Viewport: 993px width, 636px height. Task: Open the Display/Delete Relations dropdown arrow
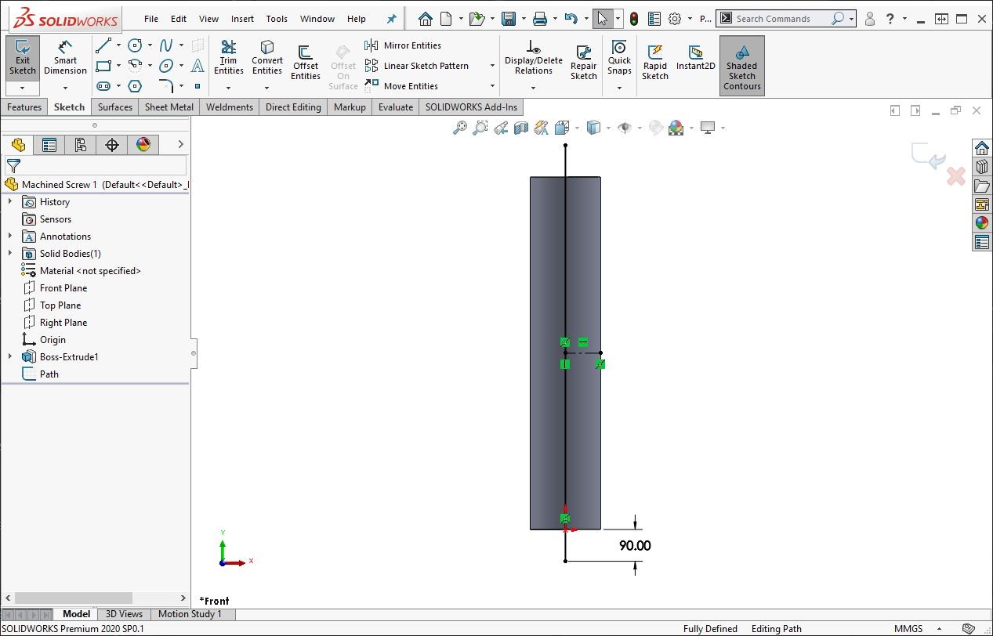point(534,87)
